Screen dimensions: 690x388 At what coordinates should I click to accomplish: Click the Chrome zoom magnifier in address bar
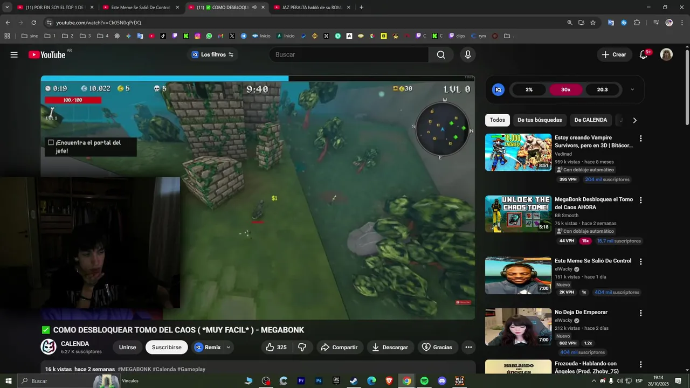[570, 23]
